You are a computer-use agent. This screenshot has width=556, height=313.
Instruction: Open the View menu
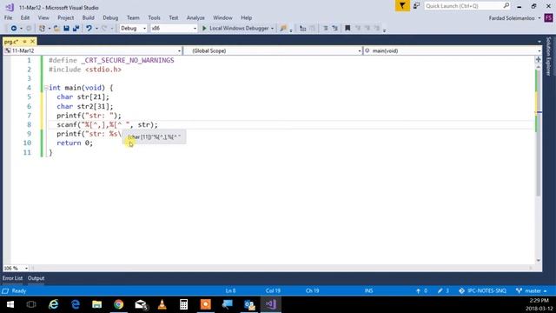tap(43, 17)
